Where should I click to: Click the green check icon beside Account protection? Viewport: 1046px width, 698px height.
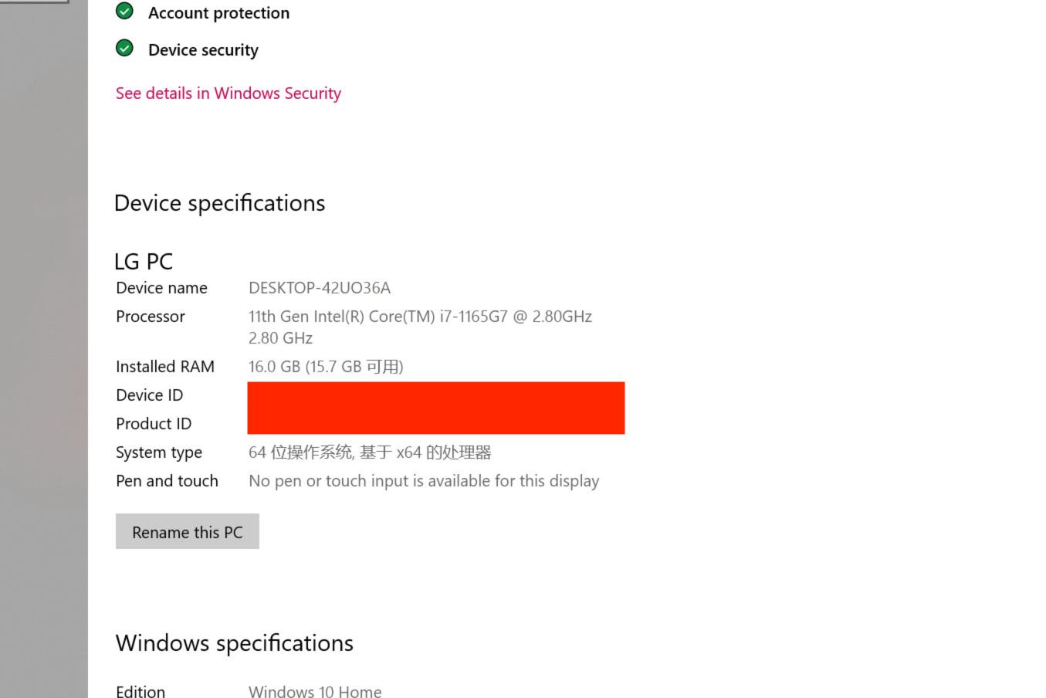pos(124,11)
